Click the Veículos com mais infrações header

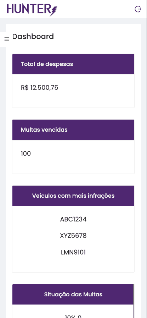(x=73, y=196)
